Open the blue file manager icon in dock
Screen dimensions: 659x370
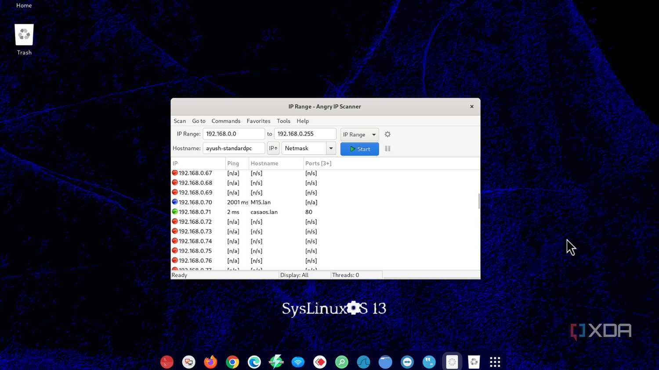[385, 362]
